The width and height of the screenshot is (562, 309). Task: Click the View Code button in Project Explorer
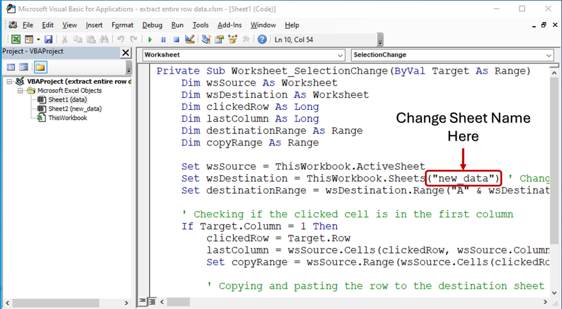11,67
